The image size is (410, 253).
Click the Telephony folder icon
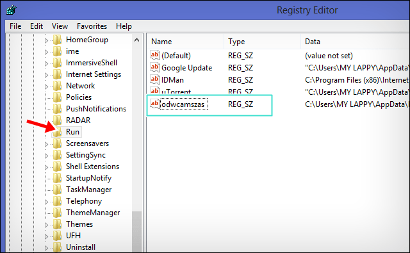click(x=57, y=201)
